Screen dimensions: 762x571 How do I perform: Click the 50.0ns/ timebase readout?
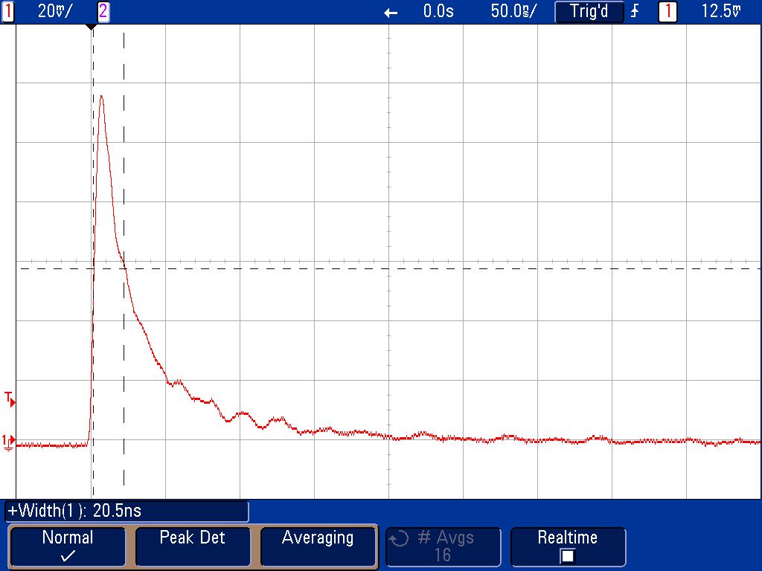513,11
